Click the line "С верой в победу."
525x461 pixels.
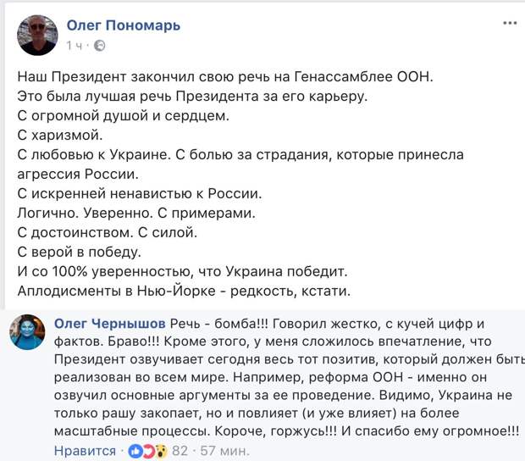[79, 252]
